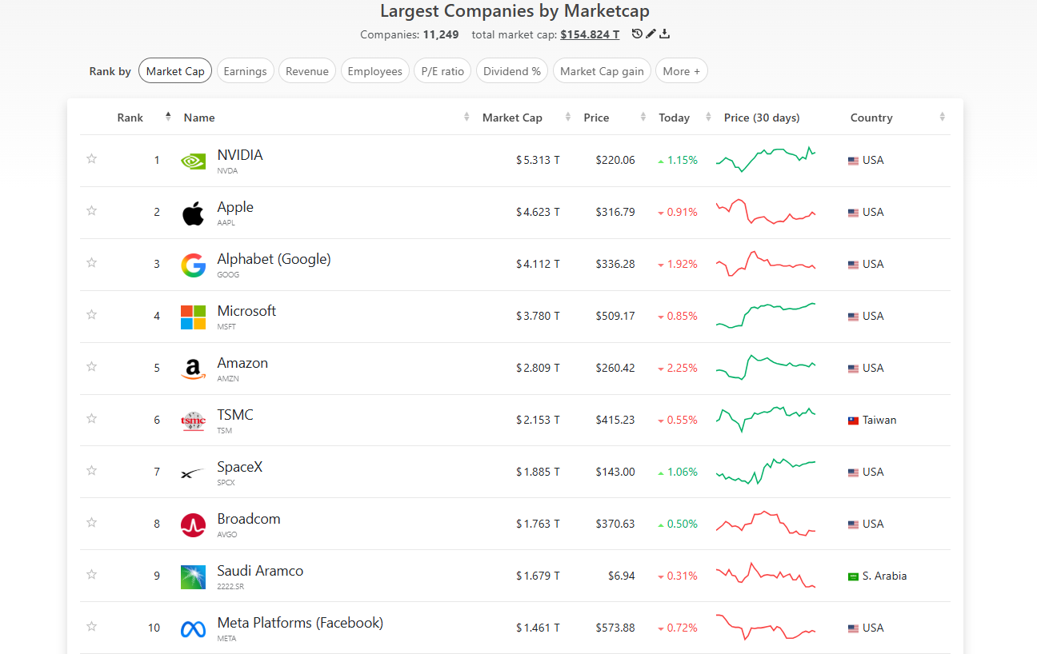Screen dimensions: 1037x654
Task: Click the Meta Platforms favorite star
Action: click(91, 626)
